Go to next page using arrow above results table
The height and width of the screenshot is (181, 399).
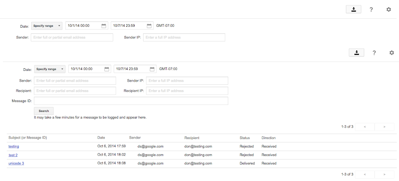(384, 127)
